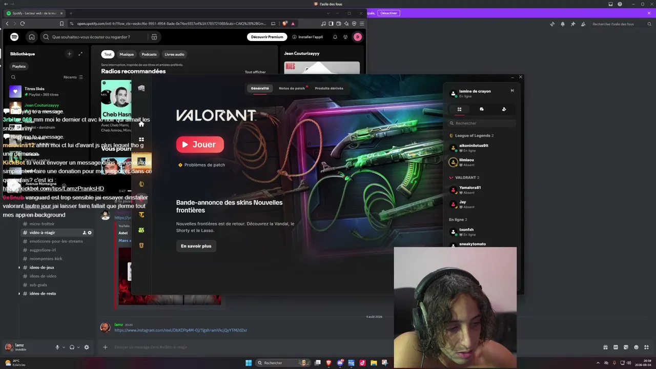Open the Instagram reel link in Discord
The height and width of the screenshot is (369, 656).
(x=180, y=331)
